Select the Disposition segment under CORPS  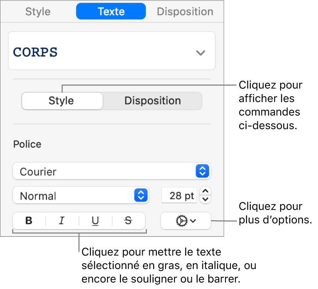click(152, 101)
